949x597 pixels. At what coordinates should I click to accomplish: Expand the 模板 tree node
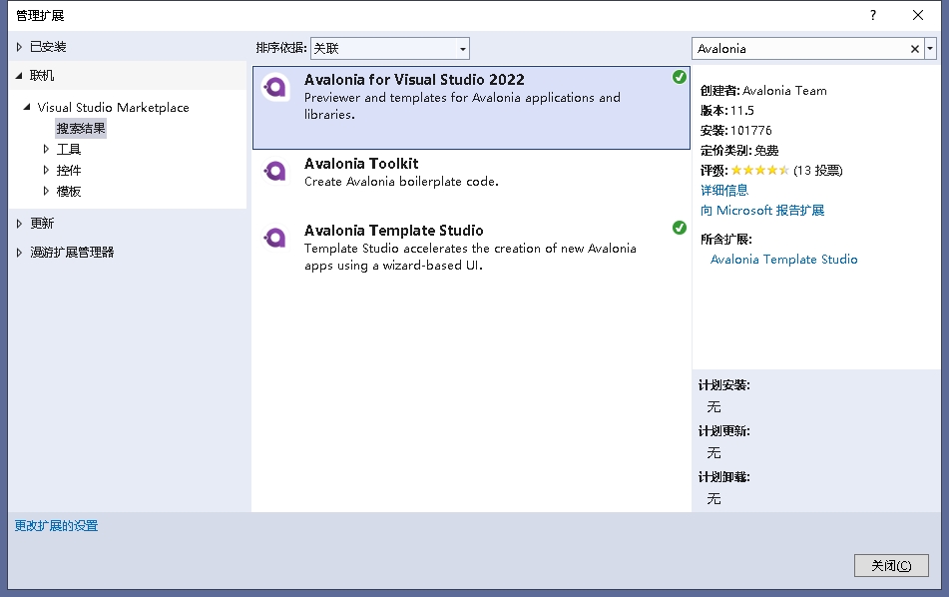click(x=46, y=192)
